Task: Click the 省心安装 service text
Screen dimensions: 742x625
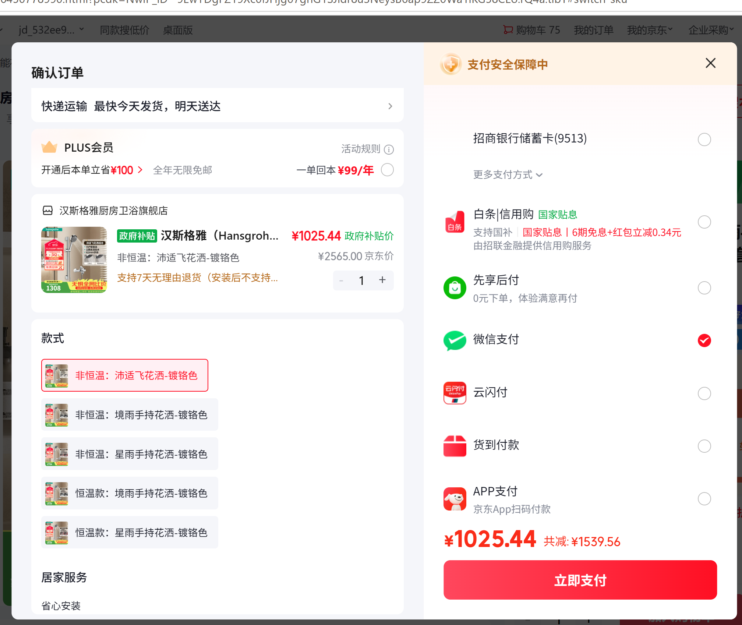Action: coord(61,605)
